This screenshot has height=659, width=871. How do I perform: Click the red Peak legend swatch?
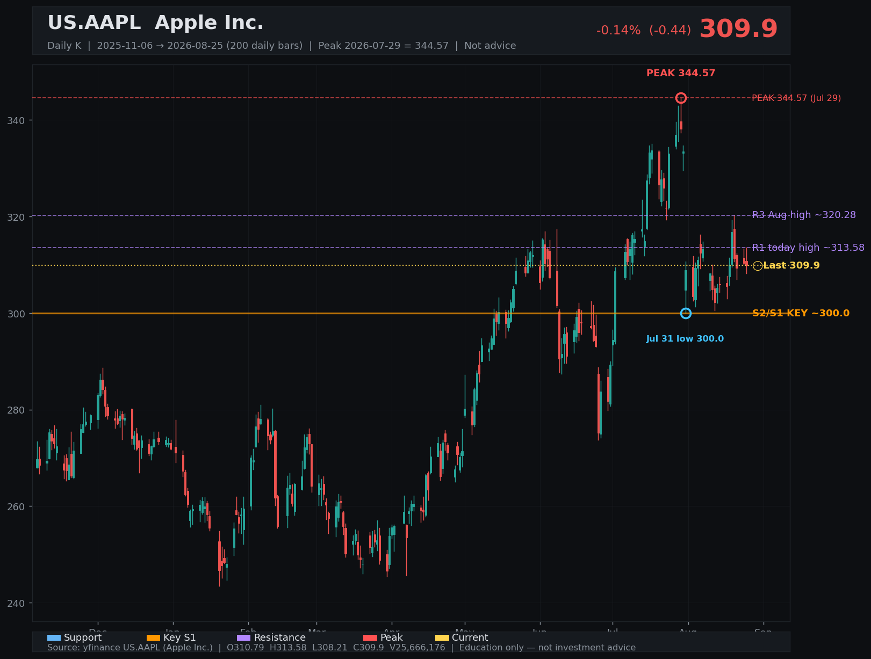coord(370,638)
